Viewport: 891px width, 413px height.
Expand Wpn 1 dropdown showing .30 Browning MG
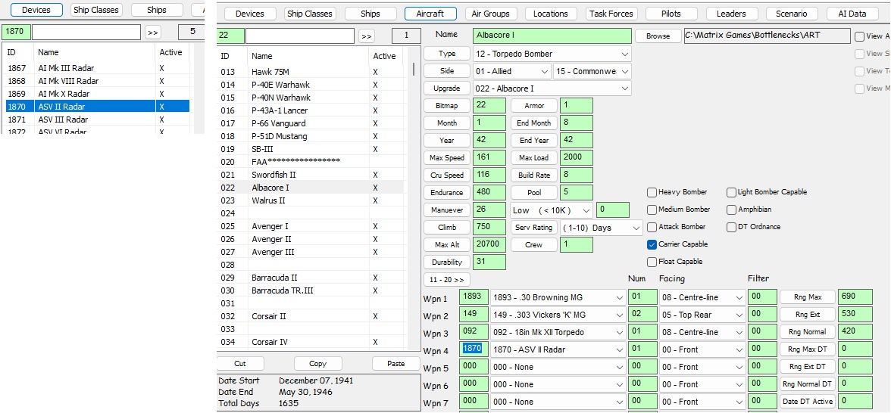[558, 297]
